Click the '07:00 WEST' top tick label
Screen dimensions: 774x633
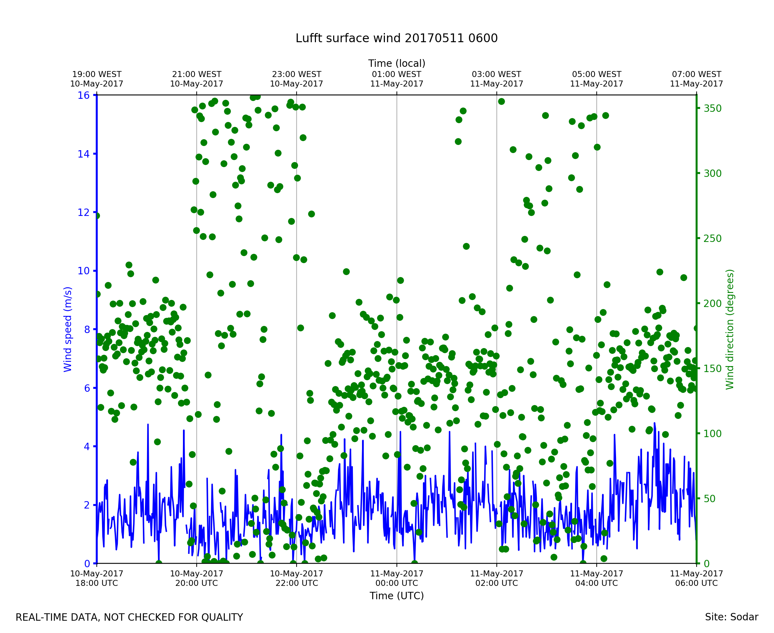point(696,75)
